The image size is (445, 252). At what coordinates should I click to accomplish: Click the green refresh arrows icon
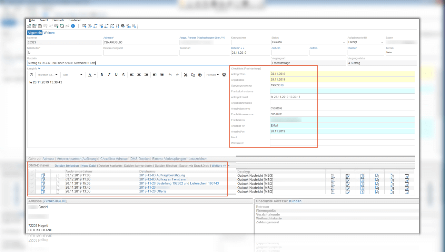pos(62,26)
